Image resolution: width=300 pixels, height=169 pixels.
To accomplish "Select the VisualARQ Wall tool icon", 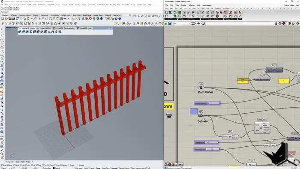I will pos(19,32).
